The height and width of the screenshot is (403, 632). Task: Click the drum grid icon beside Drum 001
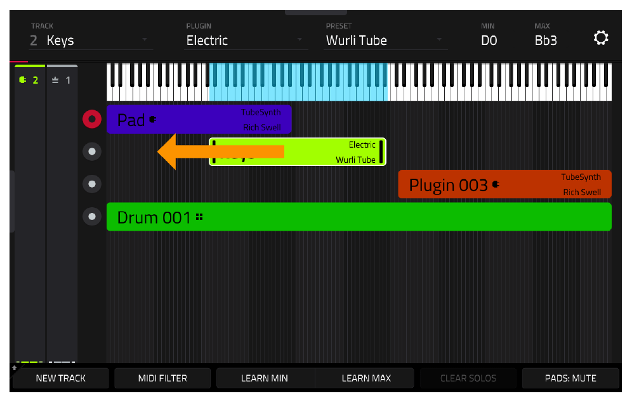(199, 217)
